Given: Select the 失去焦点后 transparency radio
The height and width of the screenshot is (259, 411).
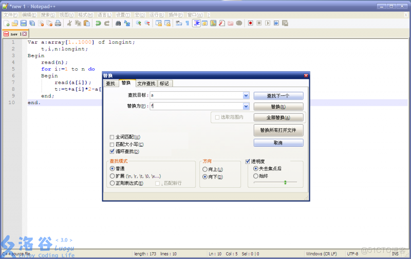Looking at the screenshot, I should (x=256, y=169).
